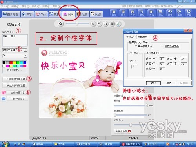Click the 原图 original-image toolbar icon
Viewport: 196px width, 147px height.
click(x=189, y=13)
